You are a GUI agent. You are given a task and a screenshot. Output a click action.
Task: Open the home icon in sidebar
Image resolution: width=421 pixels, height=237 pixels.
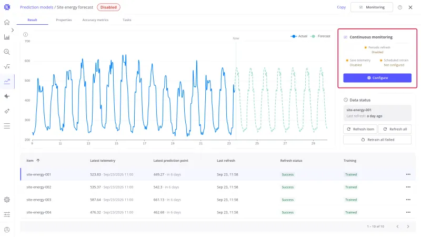(x=7, y=22)
